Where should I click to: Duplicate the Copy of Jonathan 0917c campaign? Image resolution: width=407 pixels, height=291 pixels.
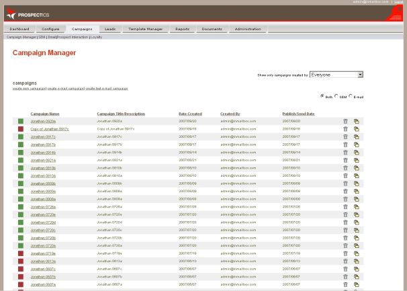click(357, 128)
